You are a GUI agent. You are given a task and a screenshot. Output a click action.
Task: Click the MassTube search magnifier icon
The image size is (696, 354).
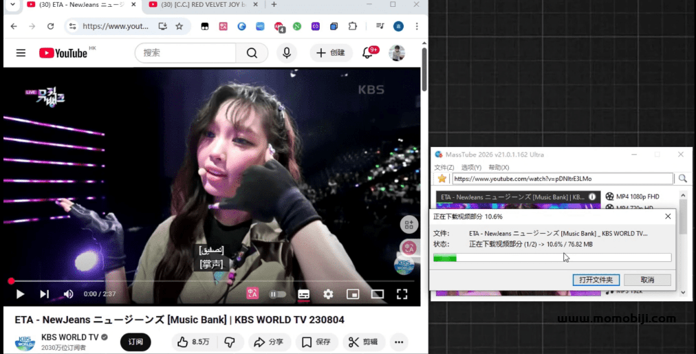pyautogui.click(x=682, y=179)
